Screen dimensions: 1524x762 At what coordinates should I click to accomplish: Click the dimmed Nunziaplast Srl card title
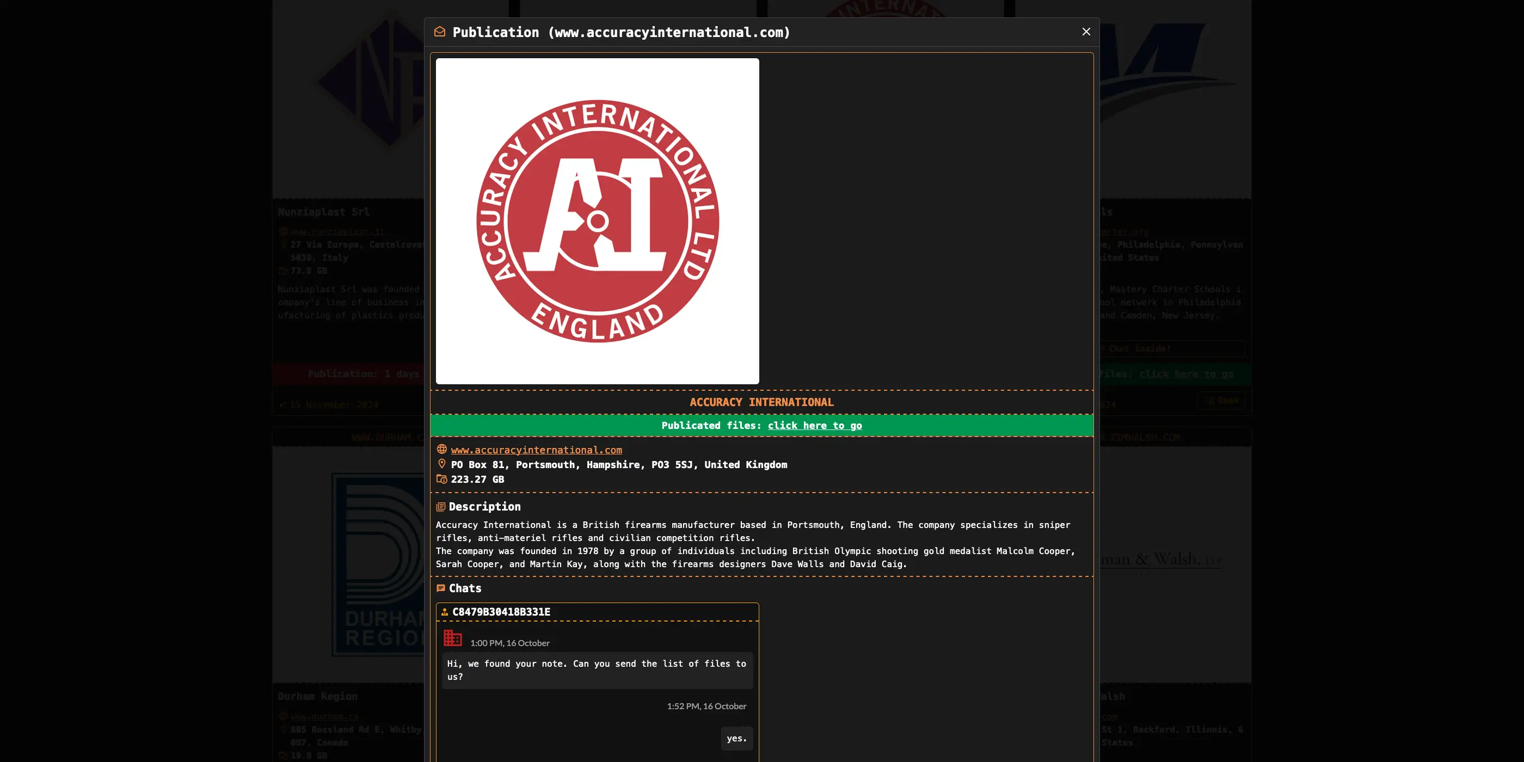coord(324,212)
